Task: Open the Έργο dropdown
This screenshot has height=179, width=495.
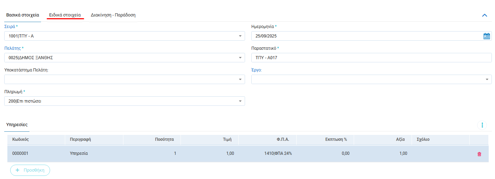Action: [x=487, y=80]
